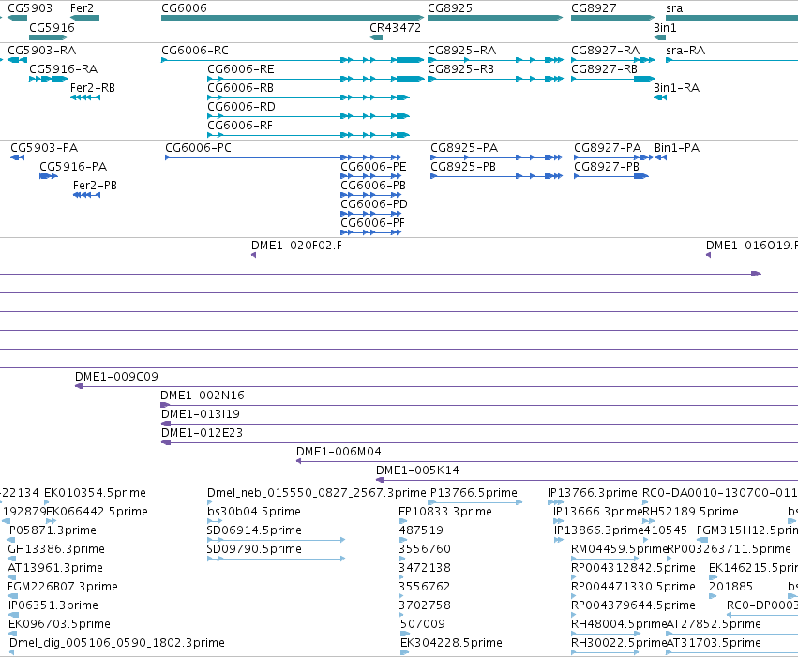Click the SD09790.5prime EST label
The image size is (798, 657).
[x=254, y=550]
